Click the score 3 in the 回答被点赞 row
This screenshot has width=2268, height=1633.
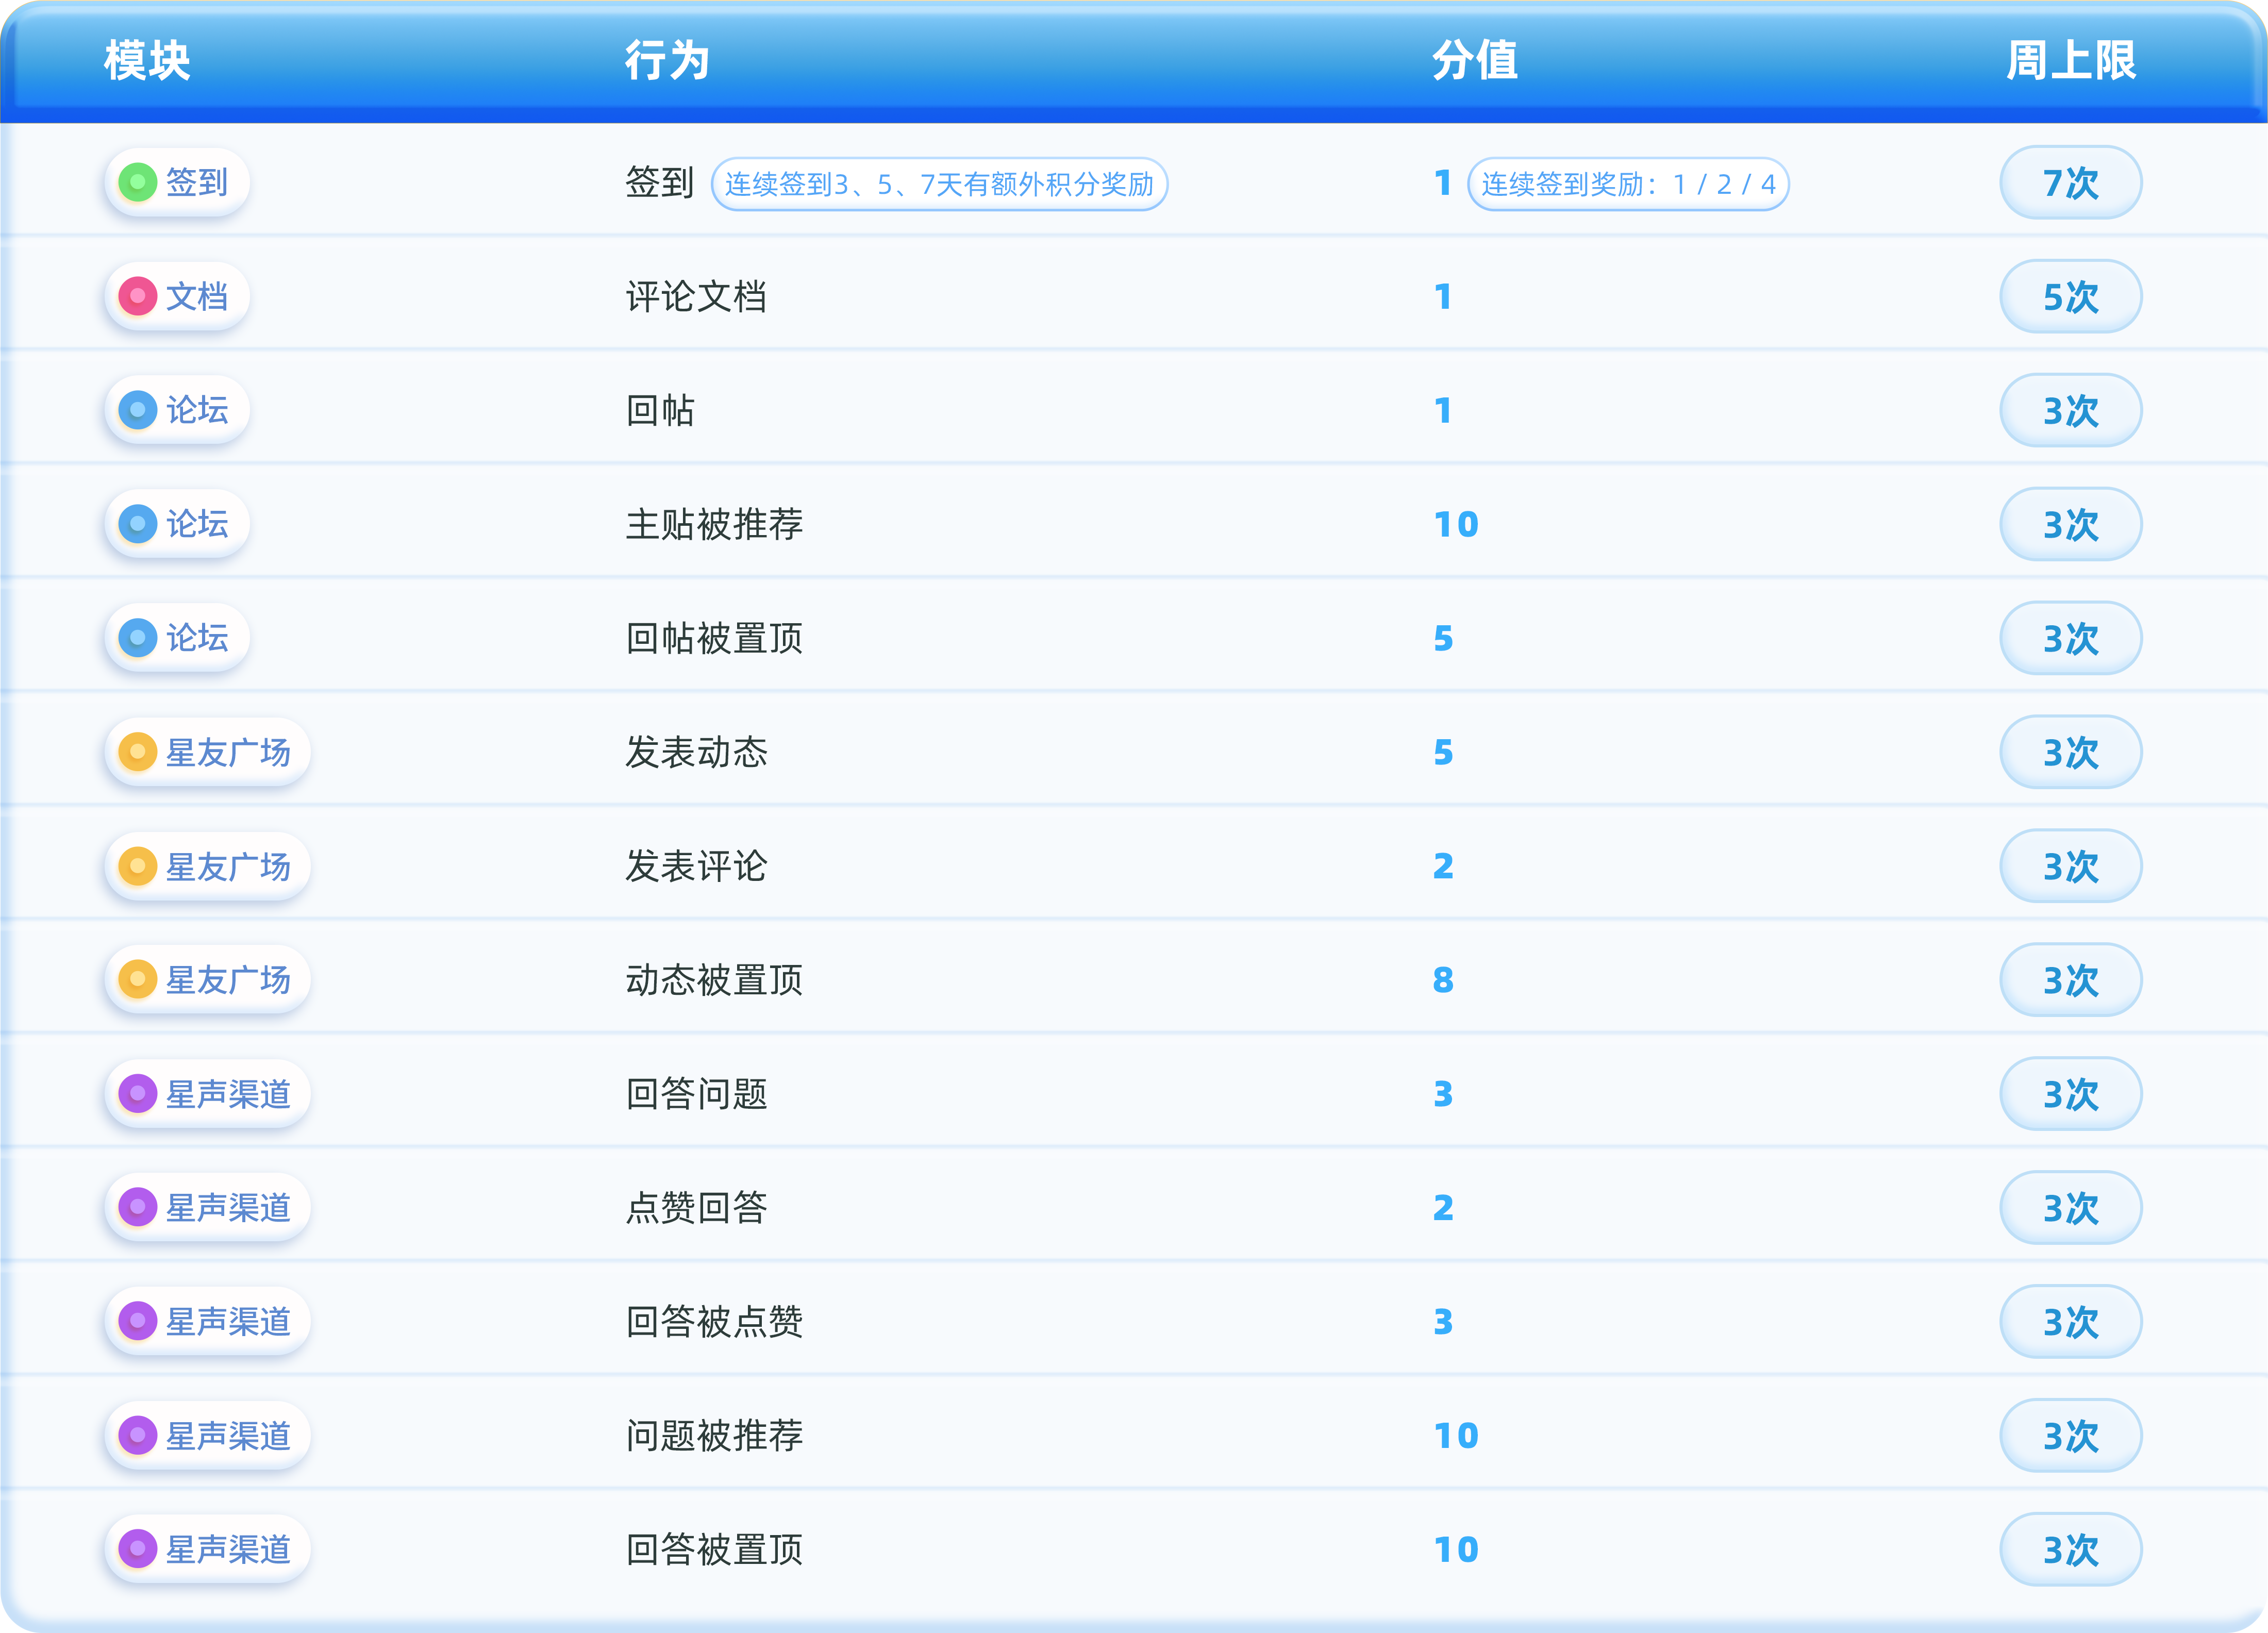pos(1443,1322)
